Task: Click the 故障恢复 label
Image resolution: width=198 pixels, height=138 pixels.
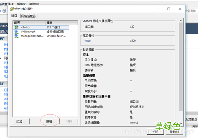Action: pos(91,117)
